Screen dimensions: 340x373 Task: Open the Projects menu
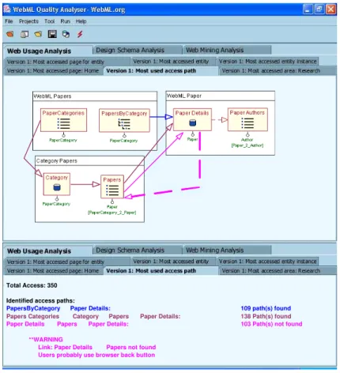tap(28, 21)
